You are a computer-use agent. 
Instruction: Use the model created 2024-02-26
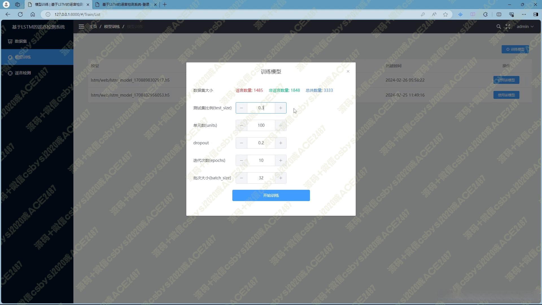(506, 80)
